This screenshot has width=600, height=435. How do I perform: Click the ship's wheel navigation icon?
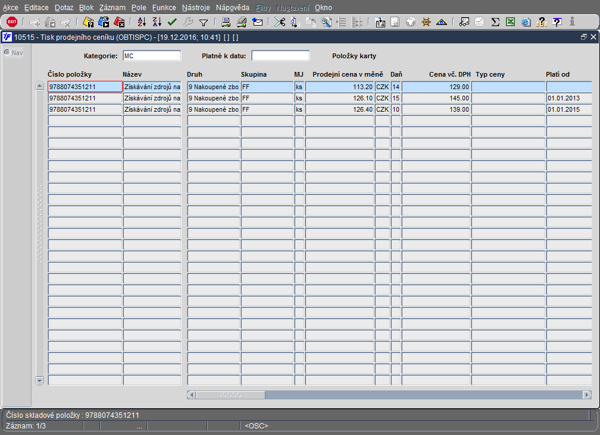(426, 22)
